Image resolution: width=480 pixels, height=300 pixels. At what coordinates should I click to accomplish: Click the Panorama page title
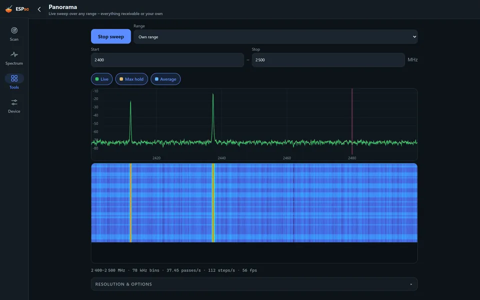click(63, 6)
